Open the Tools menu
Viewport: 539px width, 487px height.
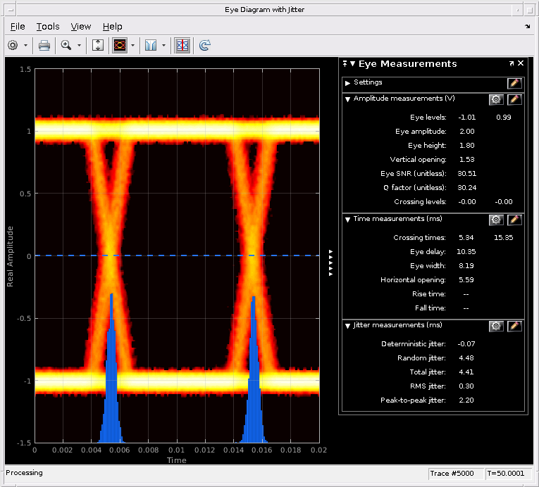(48, 26)
